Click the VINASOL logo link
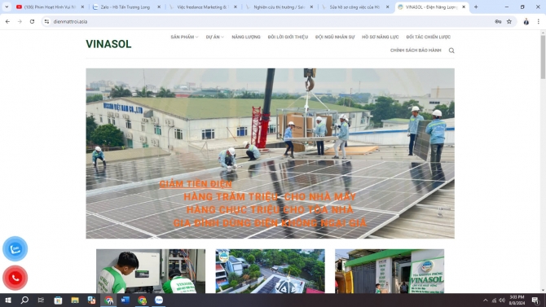The width and height of the screenshot is (546, 307). click(x=108, y=44)
